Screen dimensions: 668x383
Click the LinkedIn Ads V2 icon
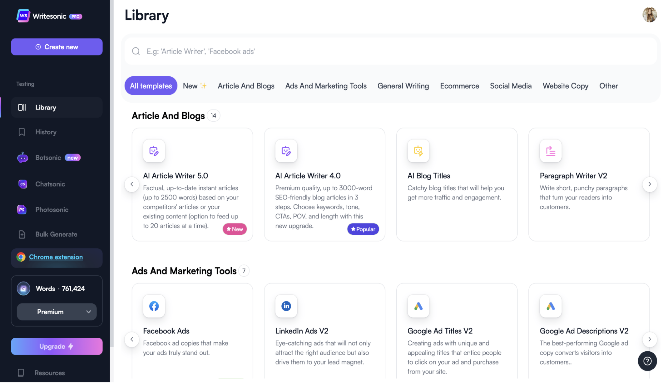286,305
